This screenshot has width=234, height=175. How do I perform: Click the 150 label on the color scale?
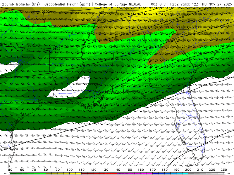(129, 170)
